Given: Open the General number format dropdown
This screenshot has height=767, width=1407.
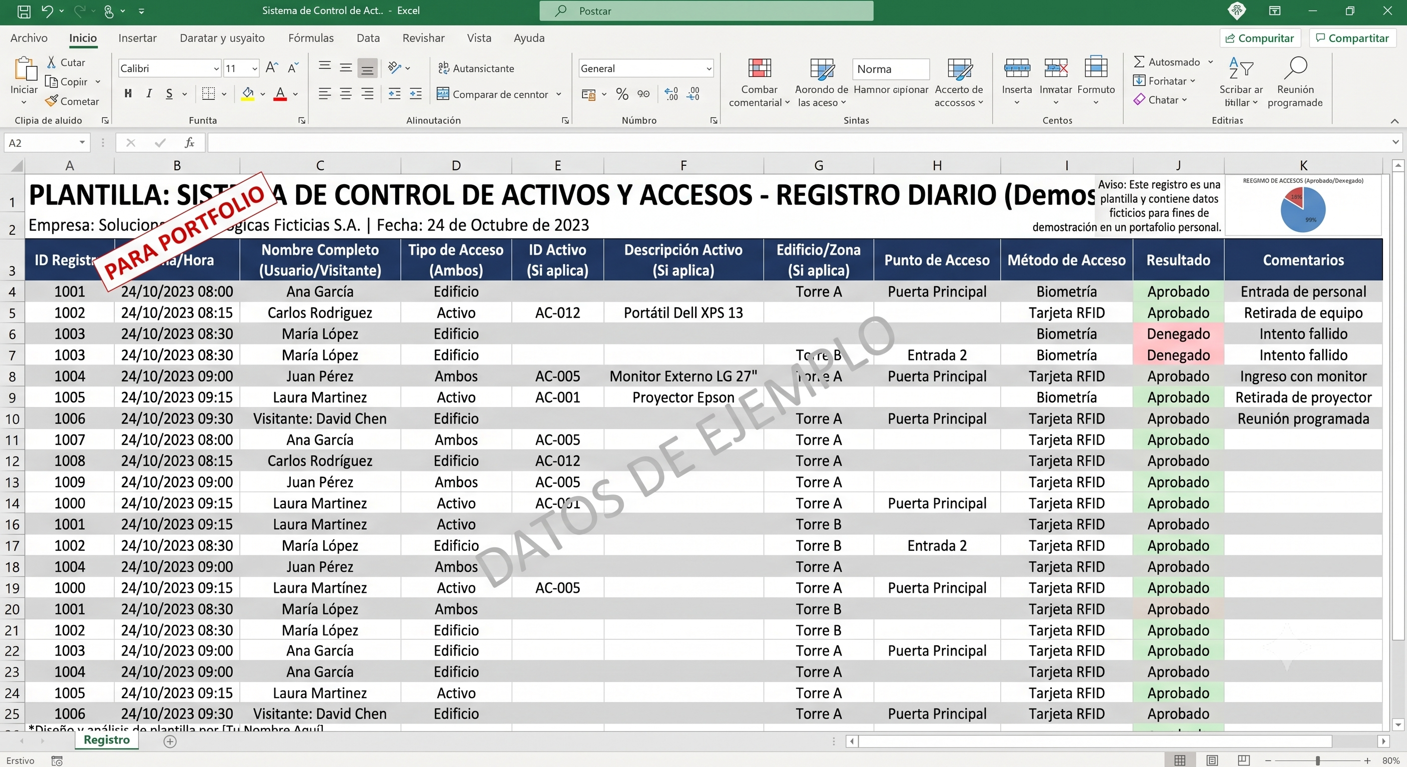Looking at the screenshot, I should click(x=708, y=69).
